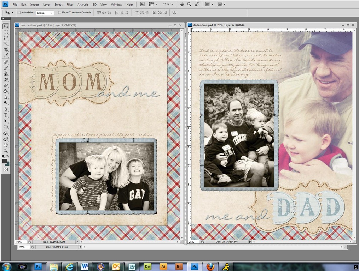Open Dreamweaver from the taskbar

click(148, 266)
